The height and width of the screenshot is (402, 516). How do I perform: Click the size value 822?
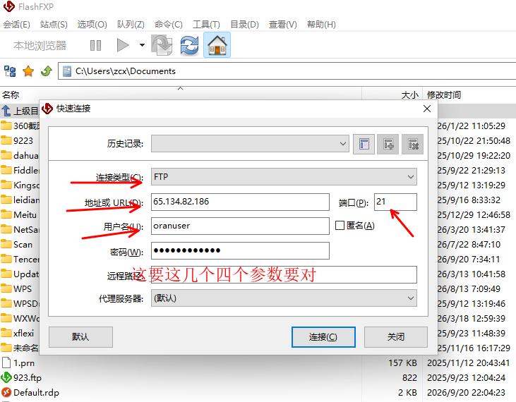tap(409, 378)
